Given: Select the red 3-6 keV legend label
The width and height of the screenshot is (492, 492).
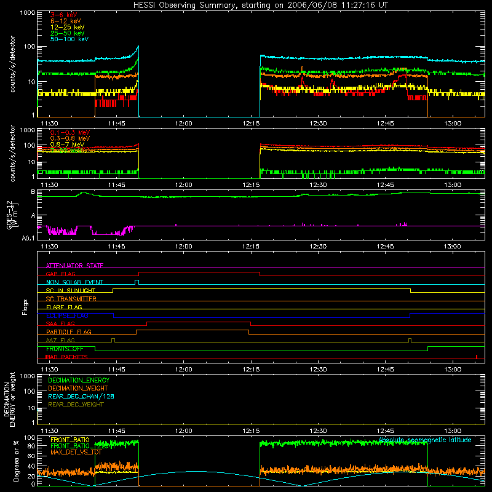Looking at the screenshot, I should [64, 15].
